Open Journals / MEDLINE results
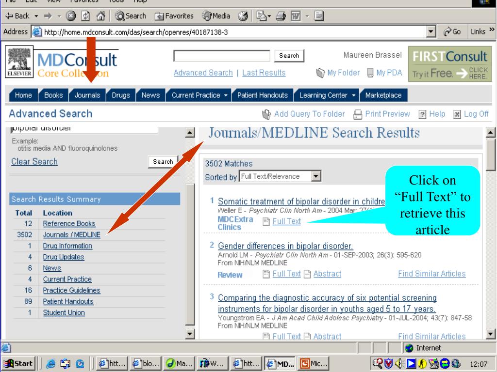 coord(72,235)
